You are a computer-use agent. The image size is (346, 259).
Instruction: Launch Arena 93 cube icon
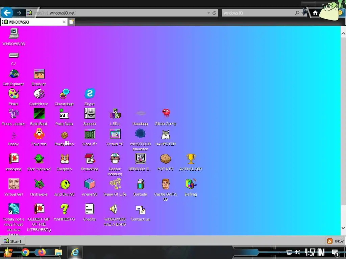[90, 184]
